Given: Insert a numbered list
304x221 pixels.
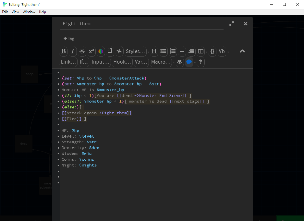Looking at the screenshot, I should click(x=173, y=51).
